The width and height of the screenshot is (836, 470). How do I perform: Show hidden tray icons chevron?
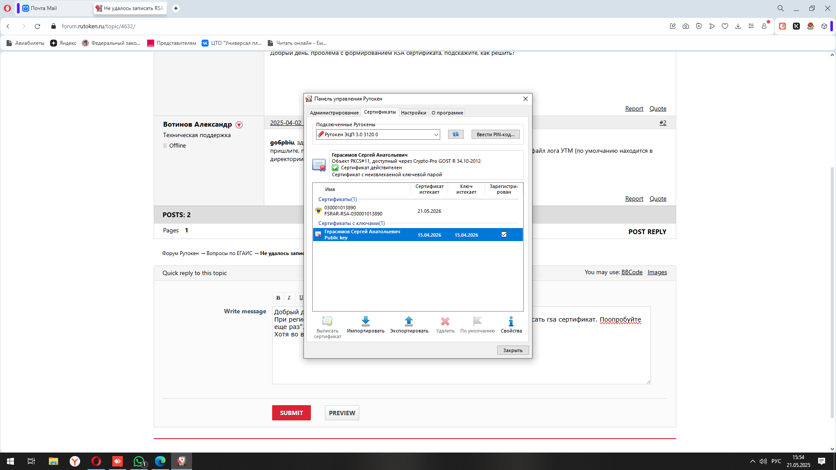pos(752,461)
